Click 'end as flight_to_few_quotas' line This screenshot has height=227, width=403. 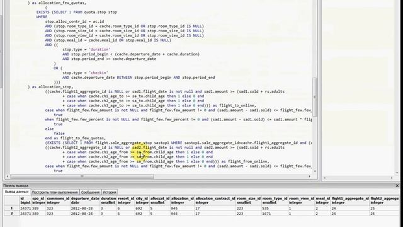[76, 138]
